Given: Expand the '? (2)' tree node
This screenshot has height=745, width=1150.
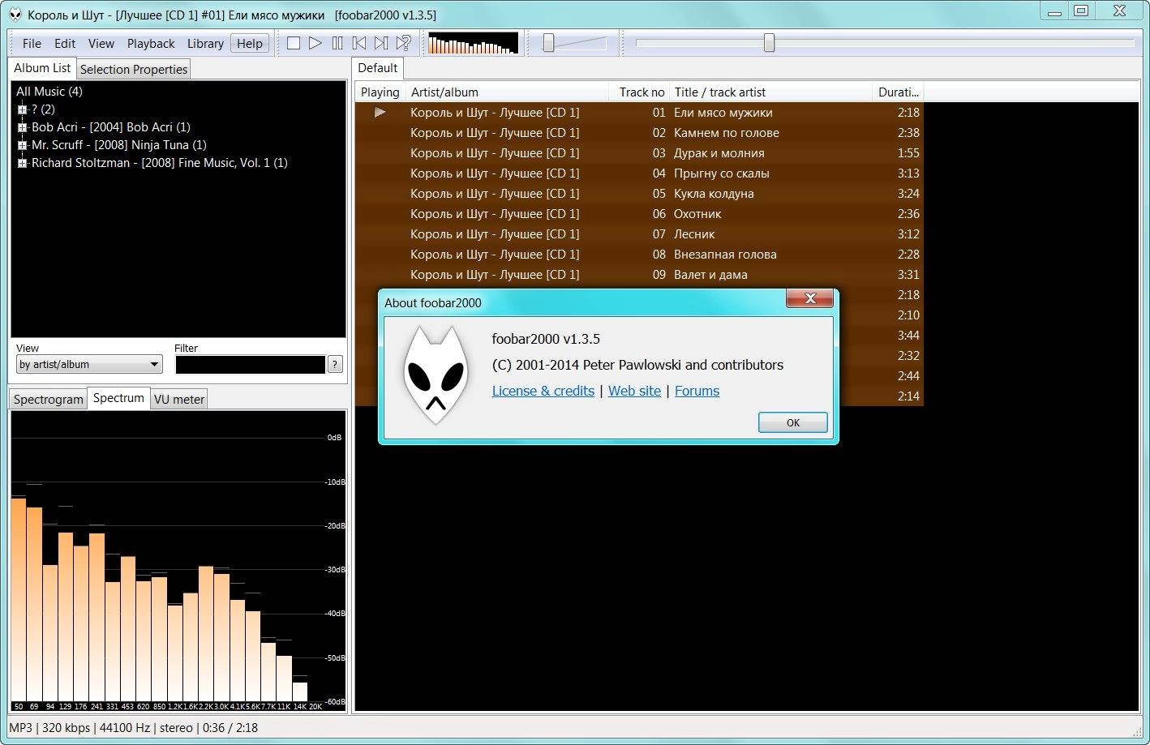Looking at the screenshot, I should 22,109.
